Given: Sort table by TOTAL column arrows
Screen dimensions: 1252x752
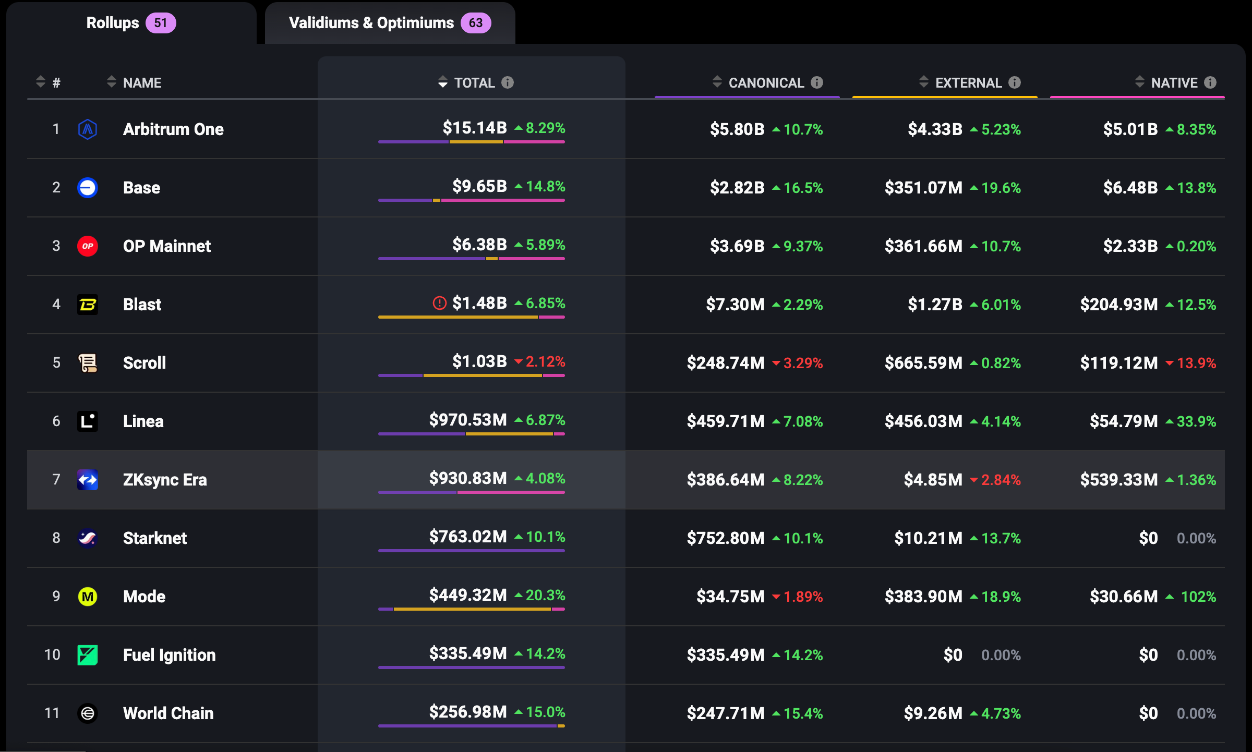Looking at the screenshot, I should coord(443,82).
